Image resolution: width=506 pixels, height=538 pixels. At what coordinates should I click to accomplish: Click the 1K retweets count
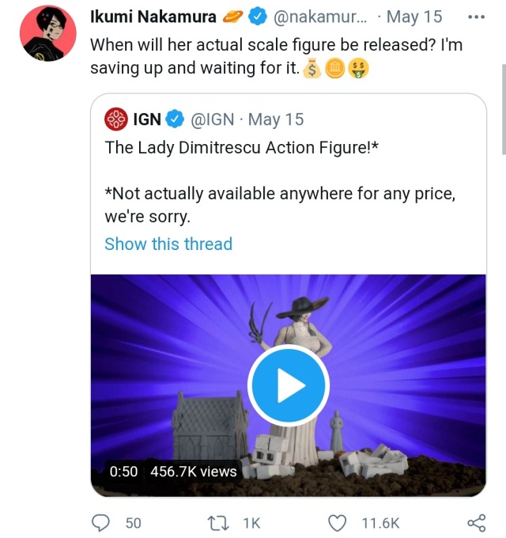coord(251,523)
